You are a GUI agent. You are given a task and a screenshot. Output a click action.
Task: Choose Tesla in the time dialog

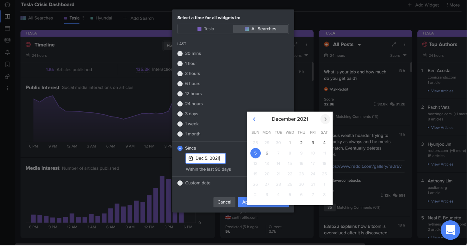(x=205, y=29)
